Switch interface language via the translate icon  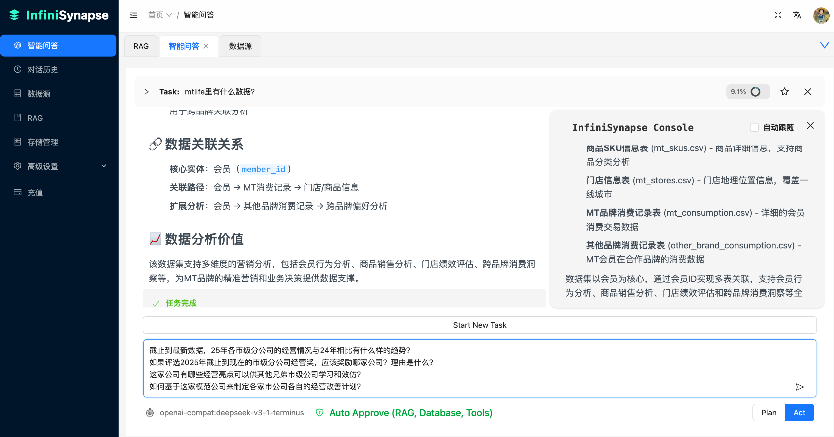[x=797, y=15]
